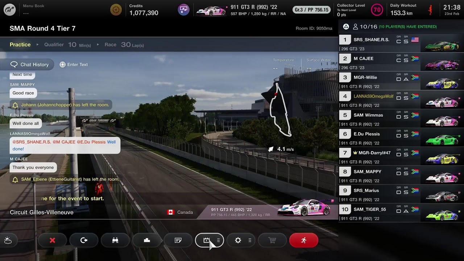Click the green 296 GT3 car thumbnail in row 1
Image resolution: width=464 pixels, height=261 pixels.
442,46
